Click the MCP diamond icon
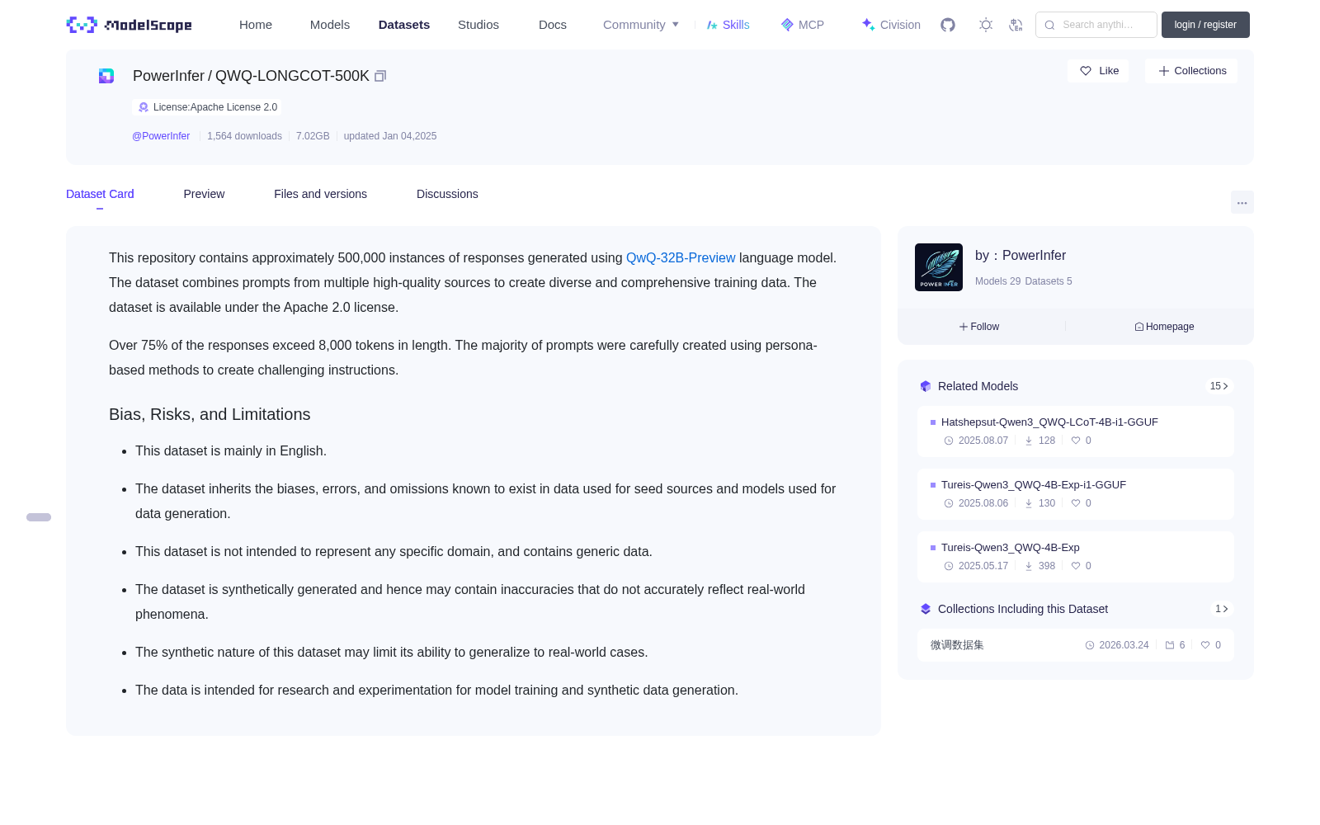This screenshot has height=825, width=1320. 787,25
